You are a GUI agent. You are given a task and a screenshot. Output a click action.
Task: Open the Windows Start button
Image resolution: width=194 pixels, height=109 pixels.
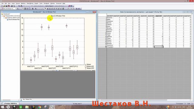tap(2, 107)
